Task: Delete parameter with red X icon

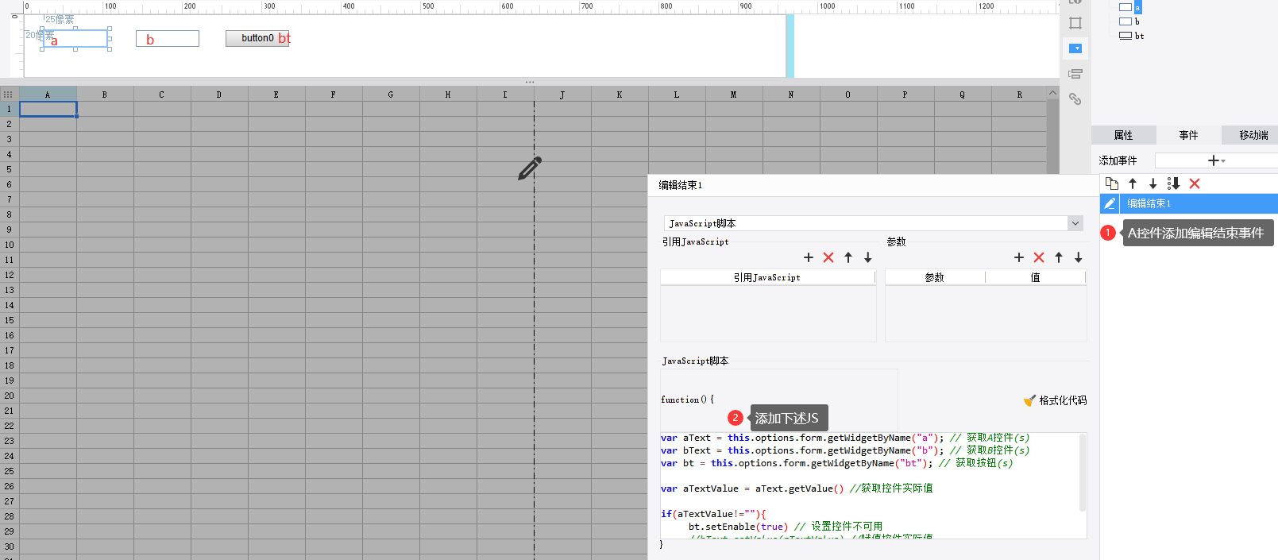Action: [1039, 257]
